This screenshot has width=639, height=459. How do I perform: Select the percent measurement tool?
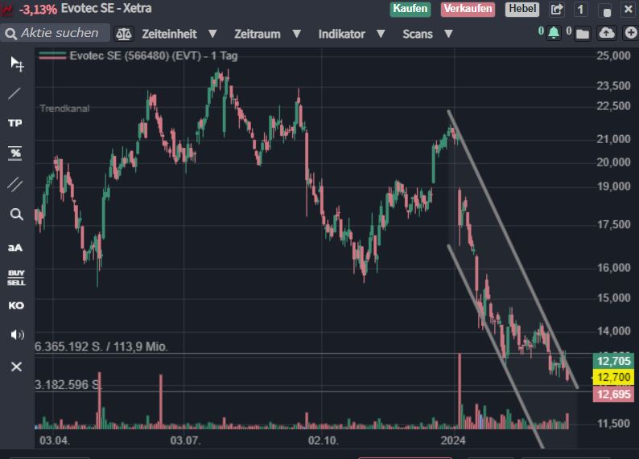(15, 153)
